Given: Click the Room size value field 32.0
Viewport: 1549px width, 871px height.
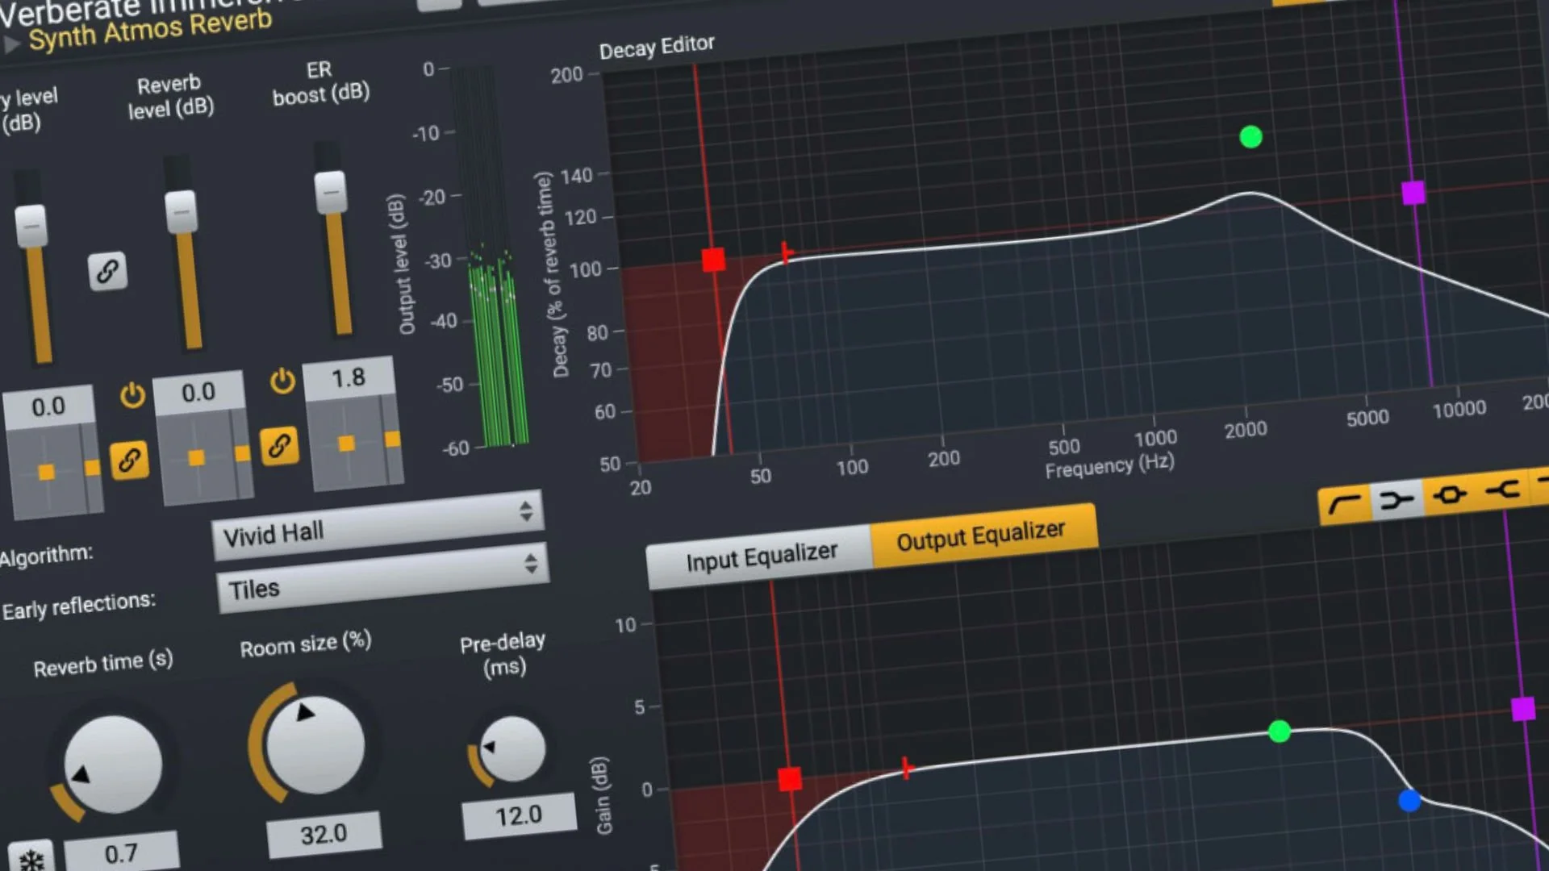Looking at the screenshot, I should [x=324, y=834].
